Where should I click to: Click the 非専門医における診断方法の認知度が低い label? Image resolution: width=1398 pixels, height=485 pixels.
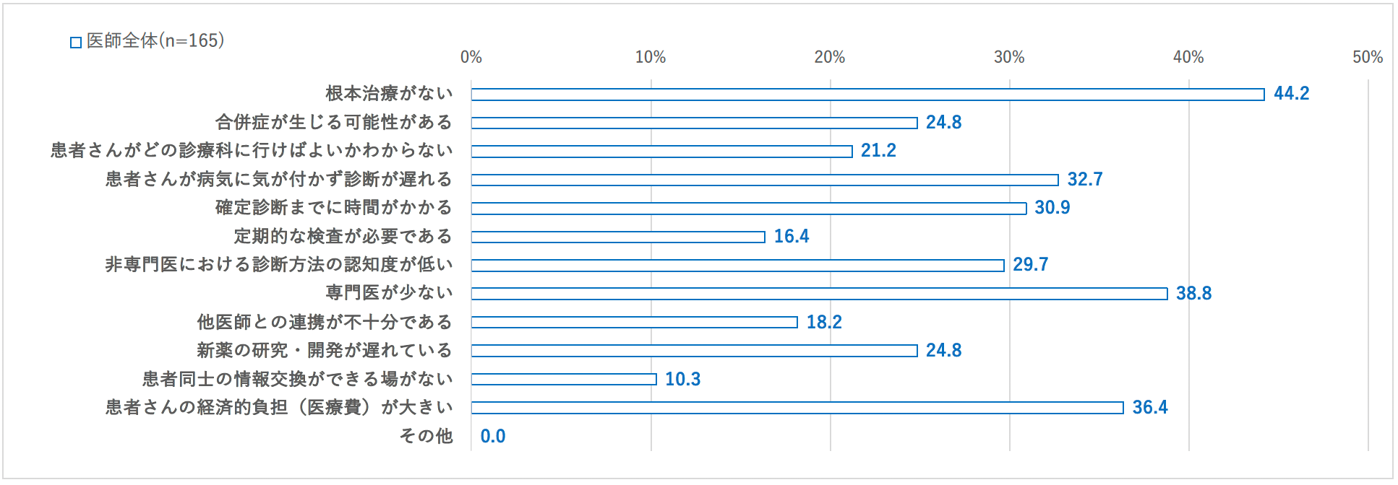pos(279,265)
